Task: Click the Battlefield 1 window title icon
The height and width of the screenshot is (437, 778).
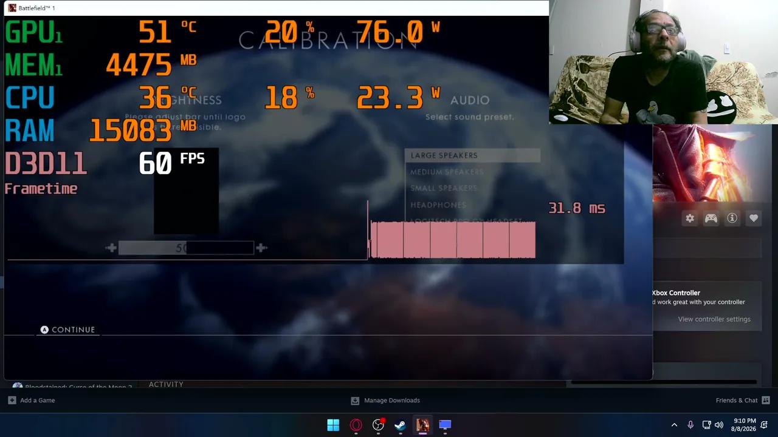Action: point(12,8)
